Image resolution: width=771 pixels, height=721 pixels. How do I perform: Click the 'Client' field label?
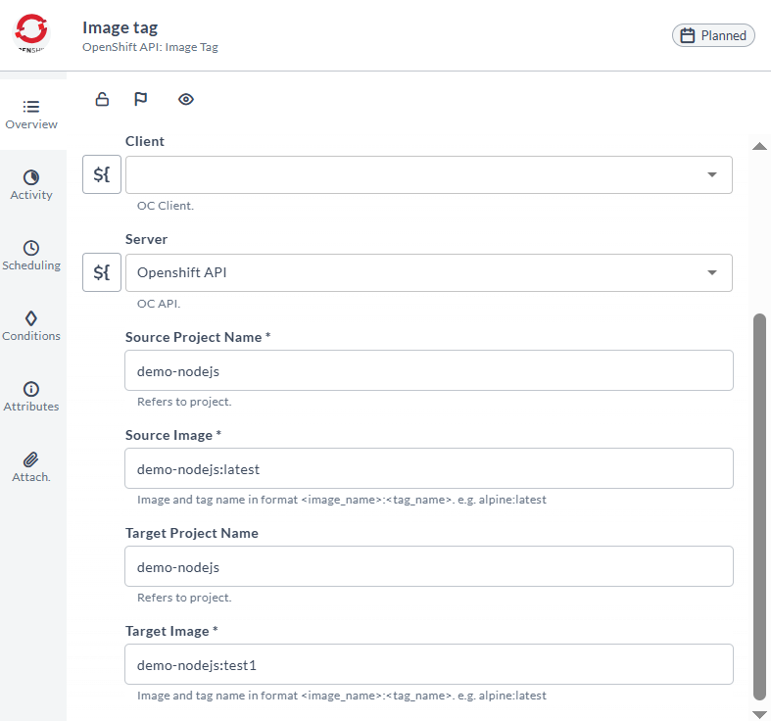point(145,141)
